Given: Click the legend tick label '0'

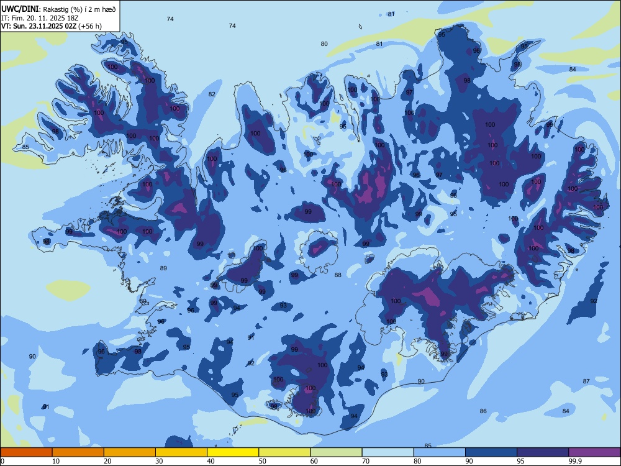Looking at the screenshot, I should coord(2,461).
